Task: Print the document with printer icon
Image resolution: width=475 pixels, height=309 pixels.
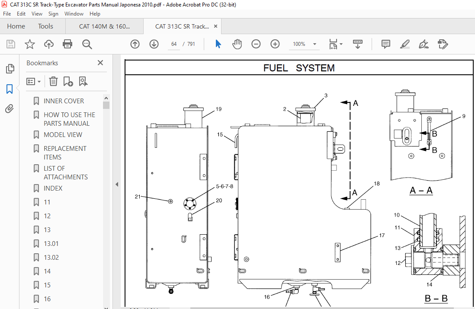Action: point(67,44)
